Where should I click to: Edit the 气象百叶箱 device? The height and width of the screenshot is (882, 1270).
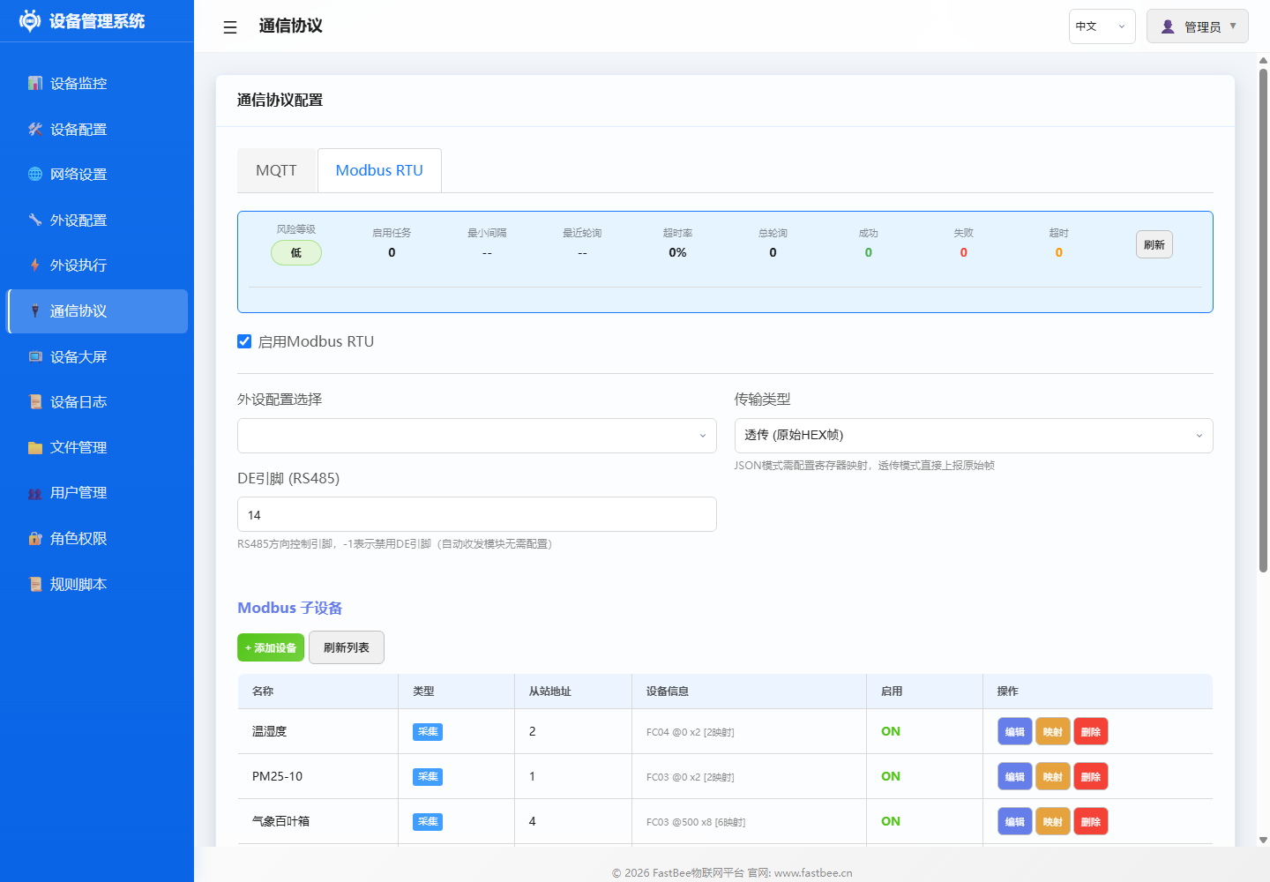pyautogui.click(x=1015, y=821)
